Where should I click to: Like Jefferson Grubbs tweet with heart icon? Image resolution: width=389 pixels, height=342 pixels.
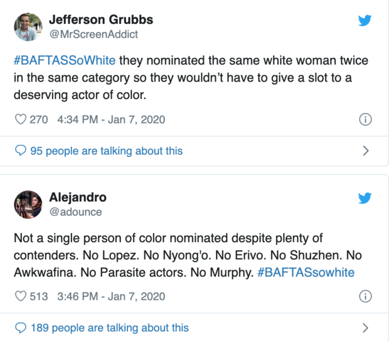click(20, 119)
